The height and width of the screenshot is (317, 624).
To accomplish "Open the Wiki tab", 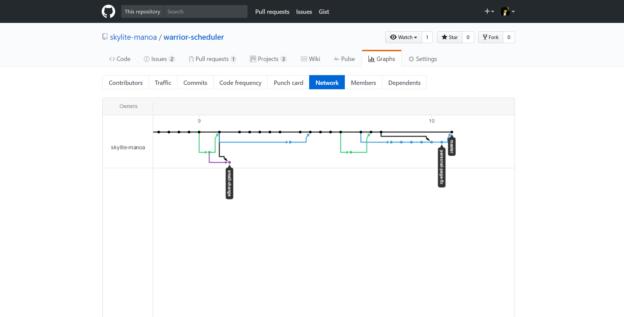I will click(310, 59).
